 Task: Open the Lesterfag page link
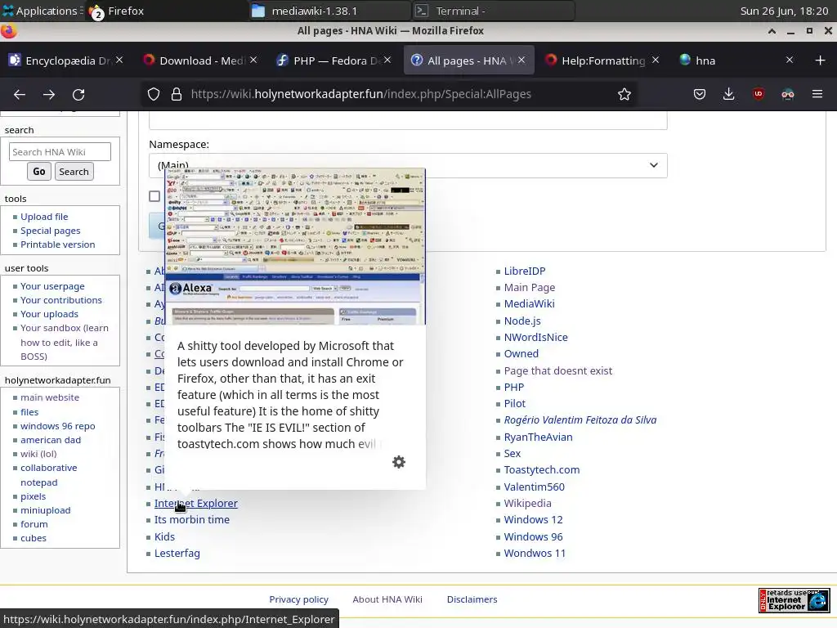tap(177, 554)
